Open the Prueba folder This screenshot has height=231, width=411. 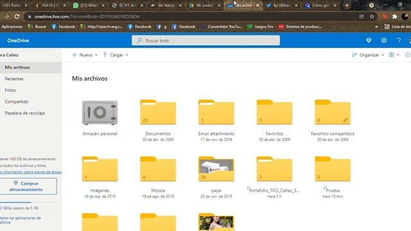point(333,169)
